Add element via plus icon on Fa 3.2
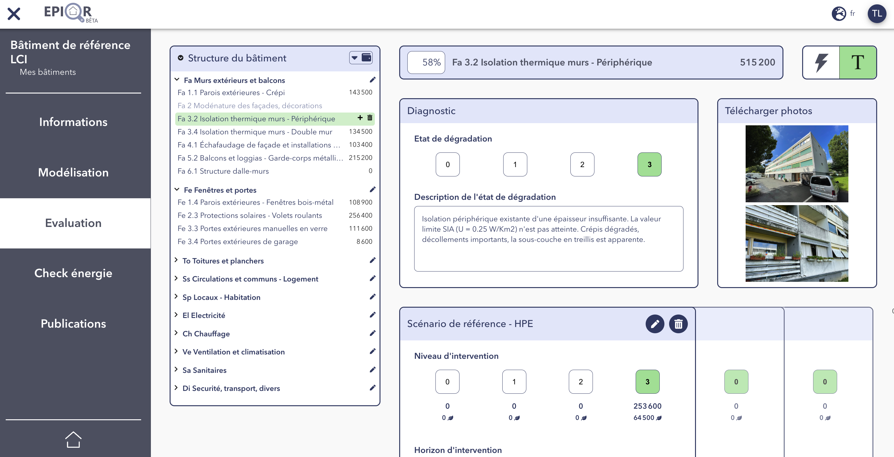Image resolution: width=894 pixels, height=457 pixels. [x=360, y=118]
